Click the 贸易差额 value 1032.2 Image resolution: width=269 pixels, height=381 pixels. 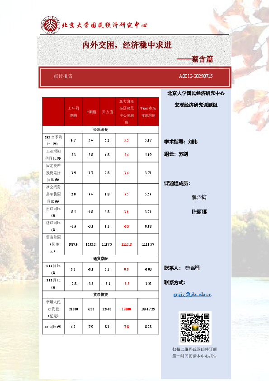(x=90, y=244)
